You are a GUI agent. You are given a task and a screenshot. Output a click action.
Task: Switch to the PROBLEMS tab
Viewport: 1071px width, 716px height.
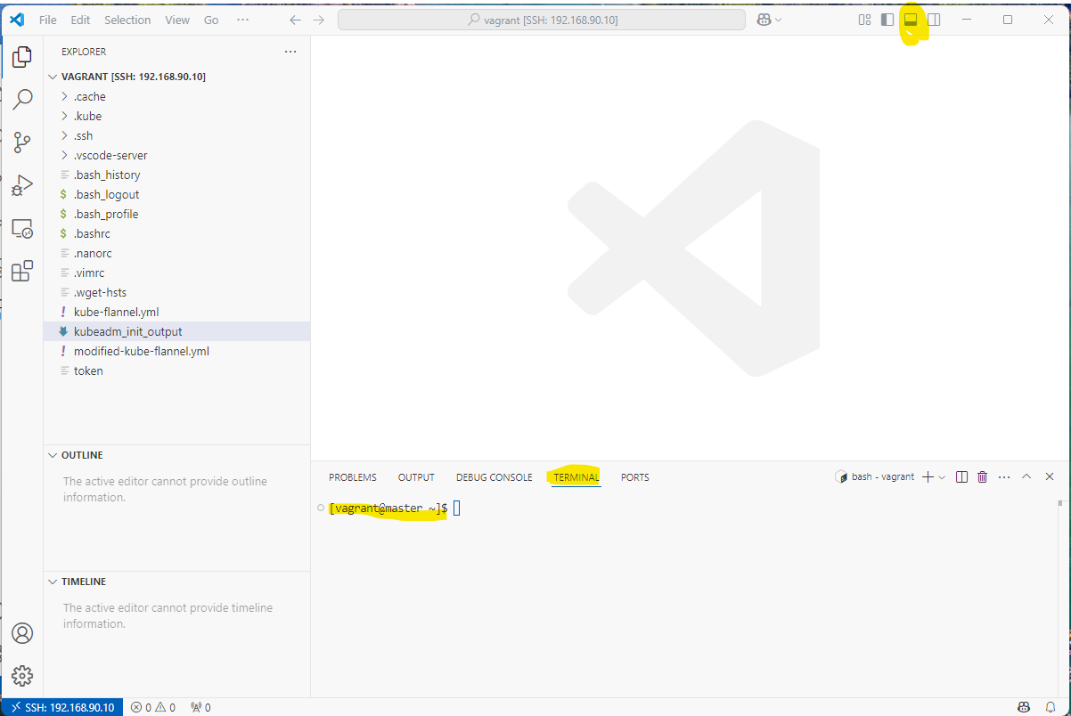coord(353,477)
